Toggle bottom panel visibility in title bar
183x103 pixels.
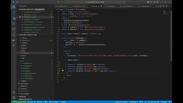pos(151,2)
